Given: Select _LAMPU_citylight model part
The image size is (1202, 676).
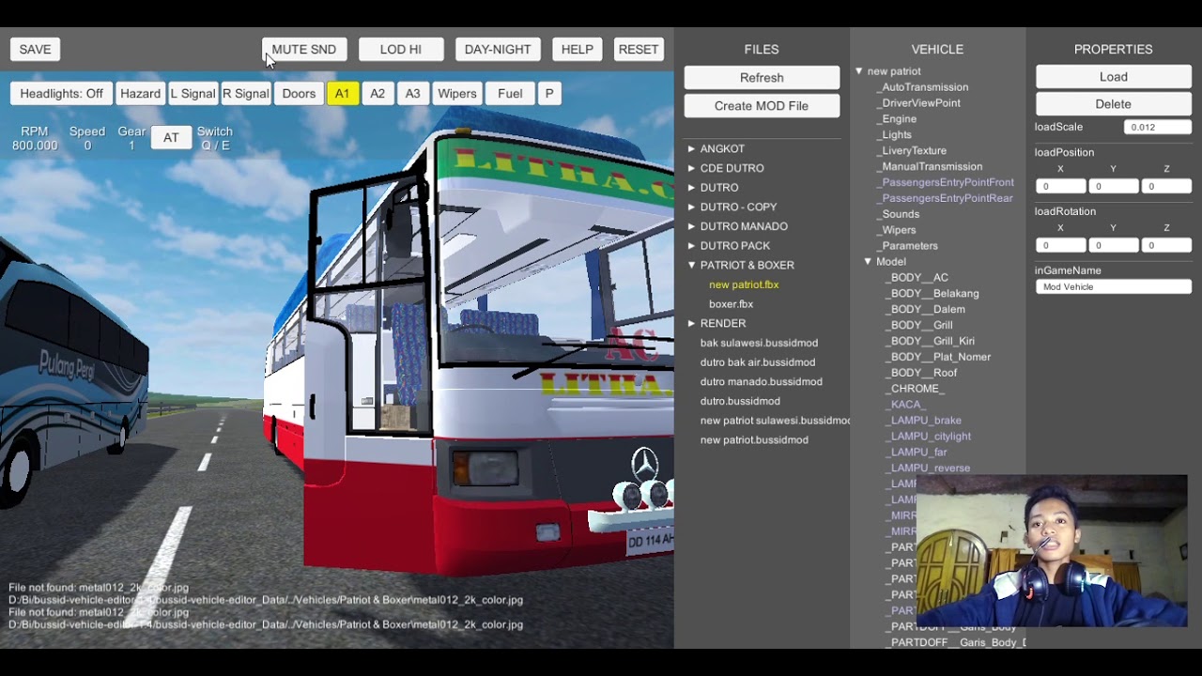Looking at the screenshot, I should tap(929, 437).
